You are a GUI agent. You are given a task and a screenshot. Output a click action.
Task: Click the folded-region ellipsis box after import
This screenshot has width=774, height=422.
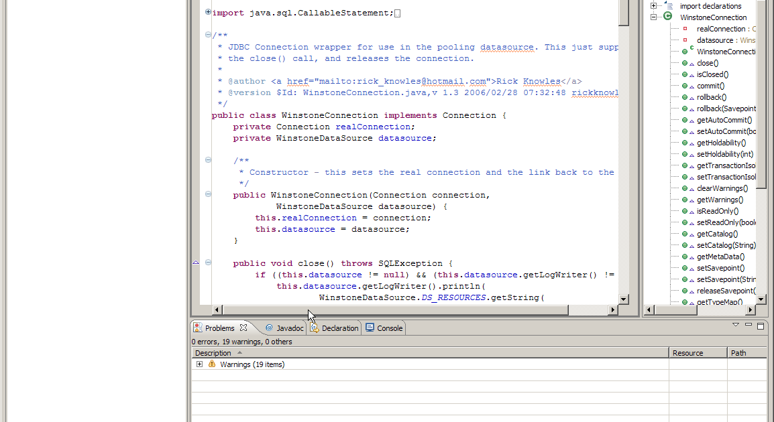(397, 13)
